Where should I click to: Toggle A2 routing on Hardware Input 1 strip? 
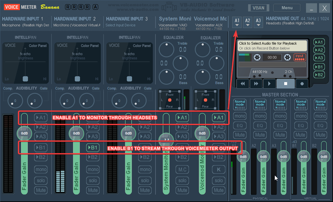click(41, 127)
